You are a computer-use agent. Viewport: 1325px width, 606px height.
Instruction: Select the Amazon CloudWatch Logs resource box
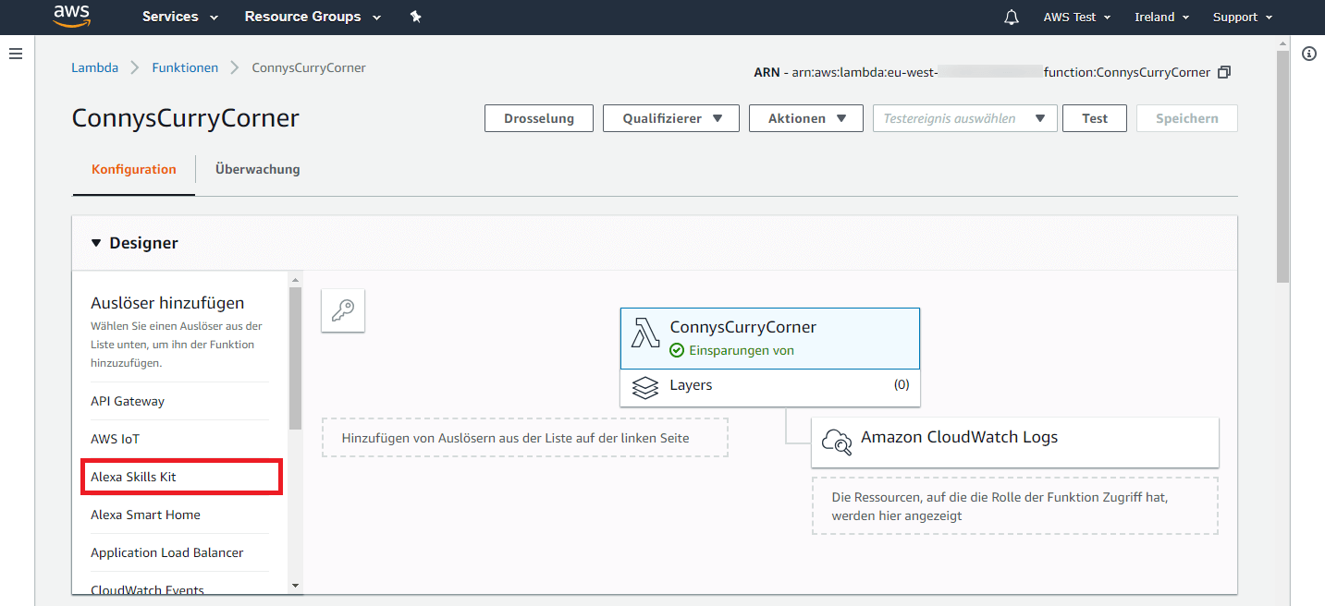1014,442
